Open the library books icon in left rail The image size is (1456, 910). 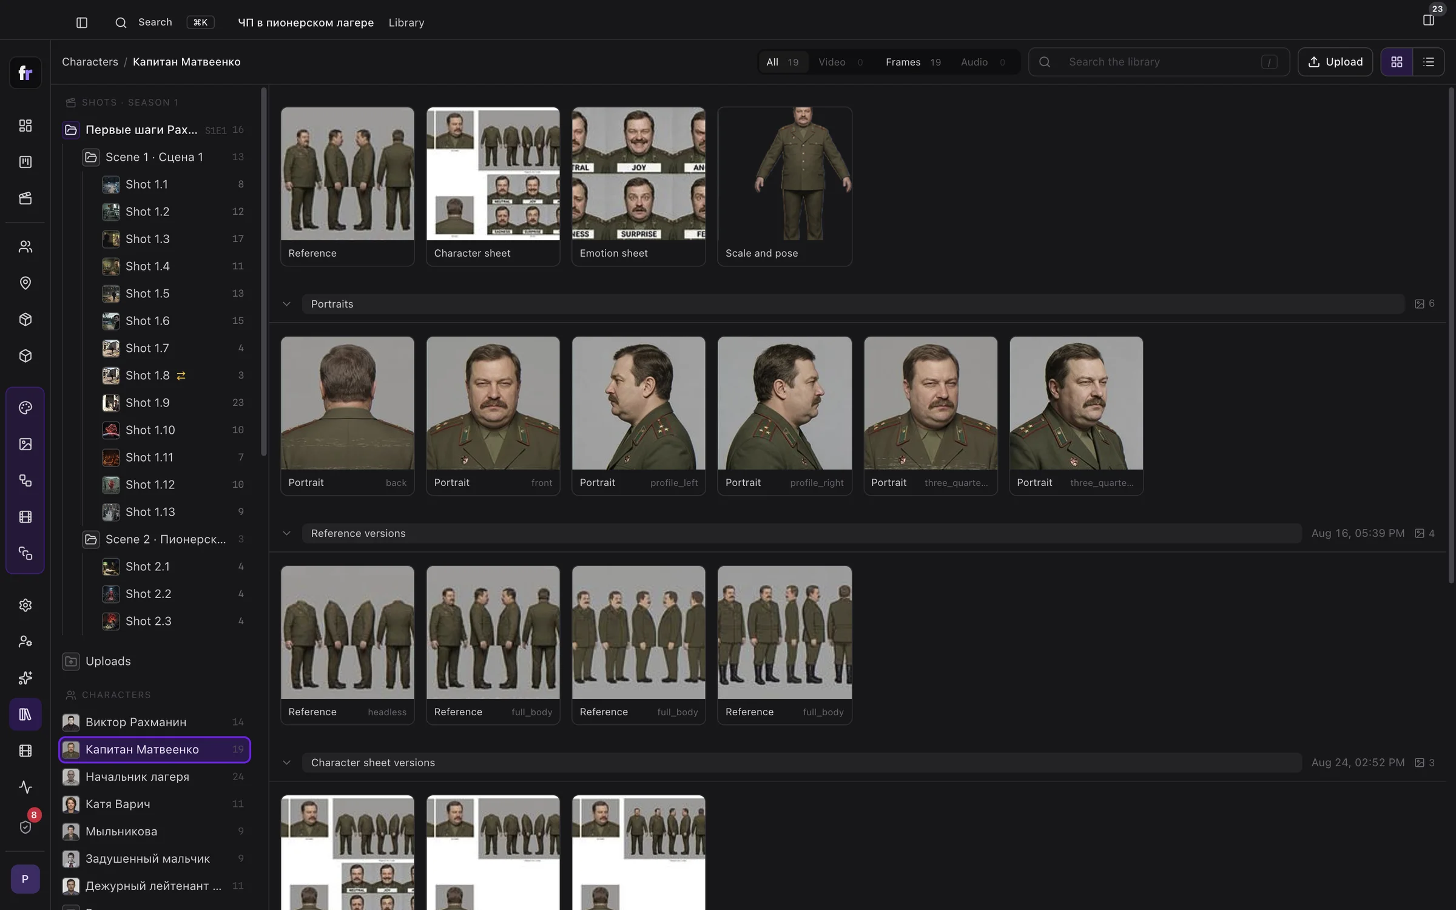click(25, 715)
